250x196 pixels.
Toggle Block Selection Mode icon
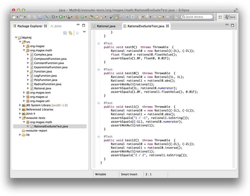coord(127,17)
